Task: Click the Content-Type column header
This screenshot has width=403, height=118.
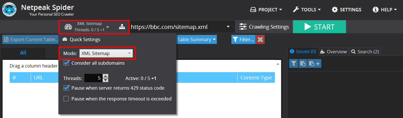Action: 256,78
